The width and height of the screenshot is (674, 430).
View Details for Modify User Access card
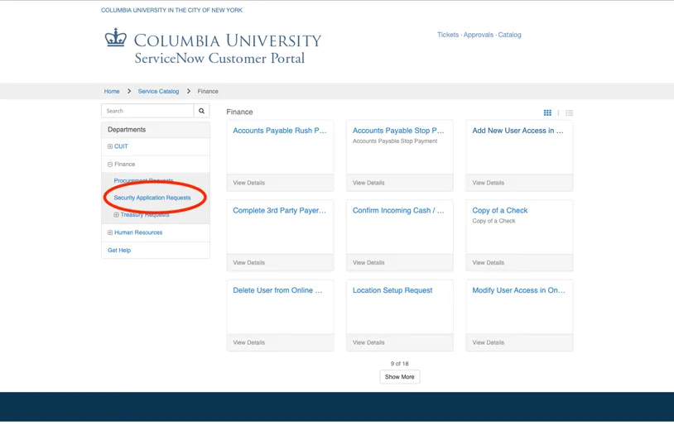[489, 342]
